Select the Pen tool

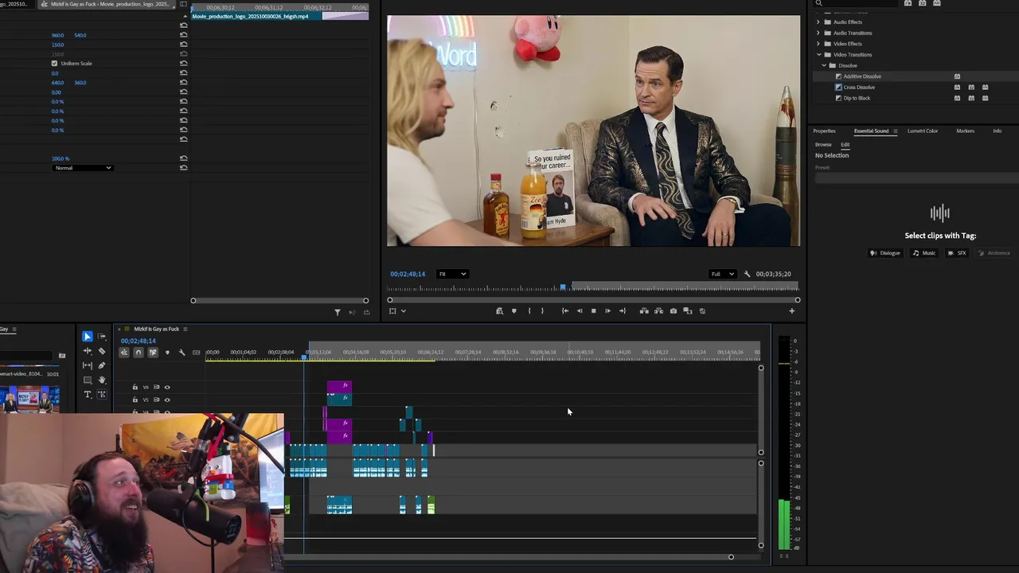(x=102, y=365)
